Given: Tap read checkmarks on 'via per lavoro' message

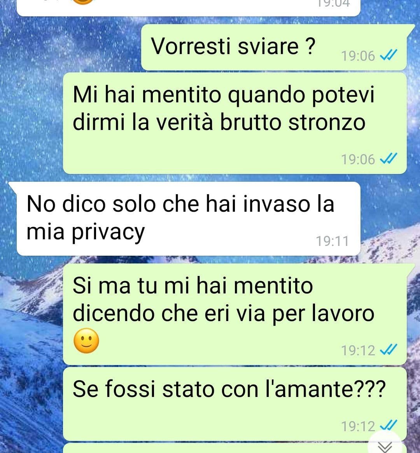Looking at the screenshot, I should click(388, 349).
